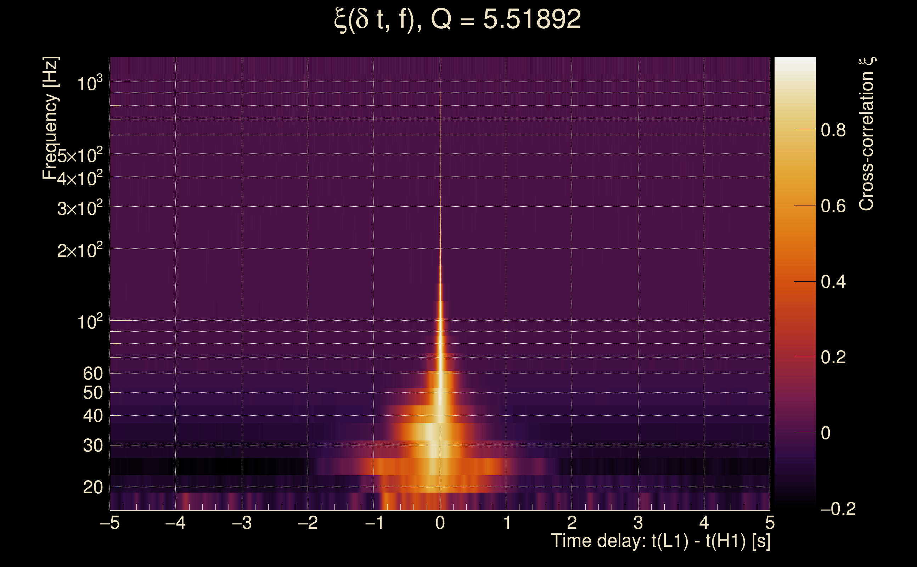The width and height of the screenshot is (917, 567).
Task: Click the 10² frequency tick label
Action: coord(90,322)
